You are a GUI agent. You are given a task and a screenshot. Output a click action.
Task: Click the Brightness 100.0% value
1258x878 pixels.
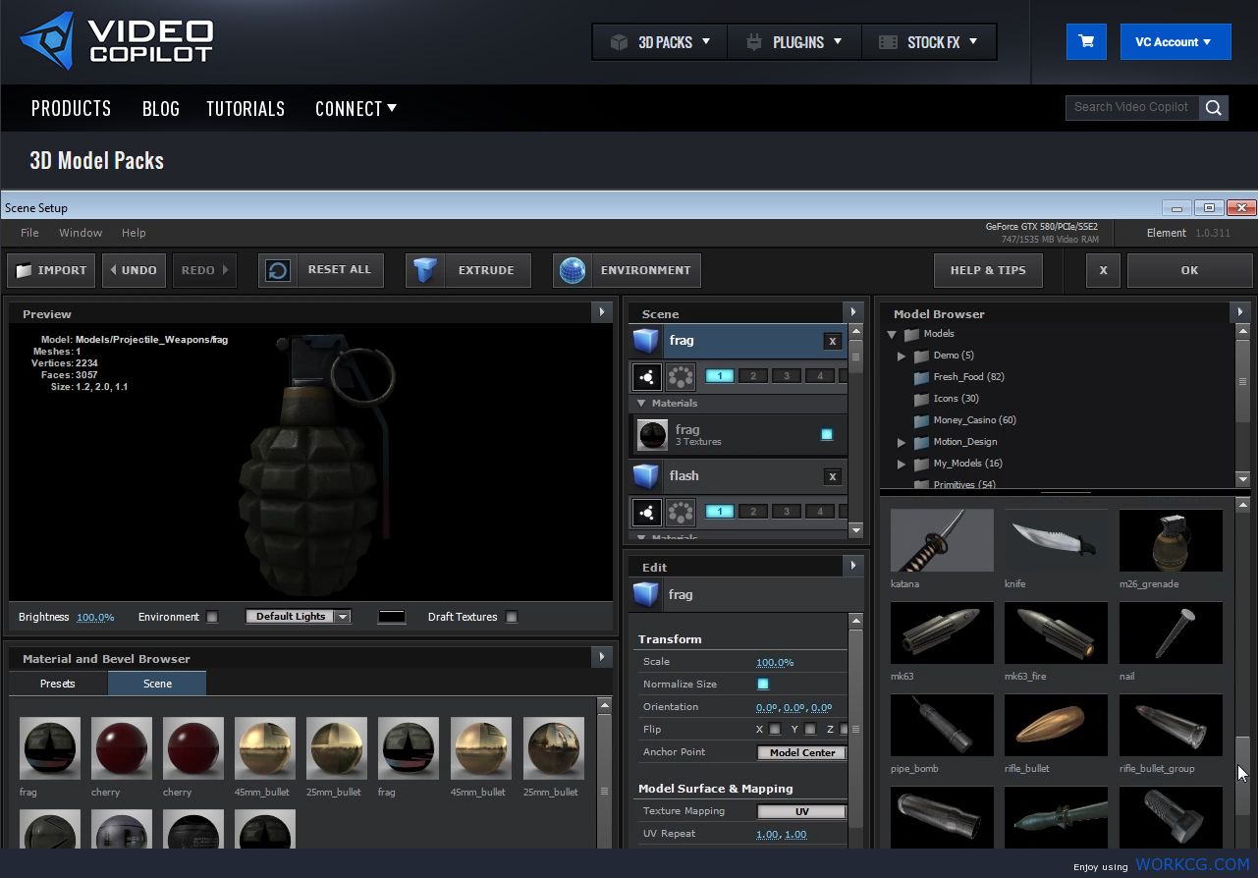tap(95, 618)
